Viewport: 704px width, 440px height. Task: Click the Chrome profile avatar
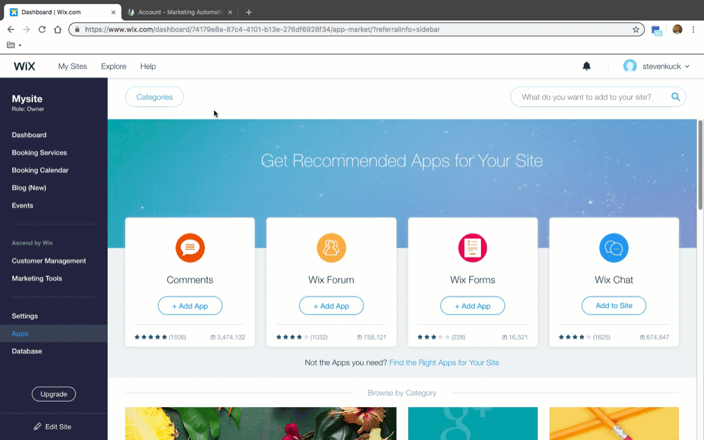(677, 29)
